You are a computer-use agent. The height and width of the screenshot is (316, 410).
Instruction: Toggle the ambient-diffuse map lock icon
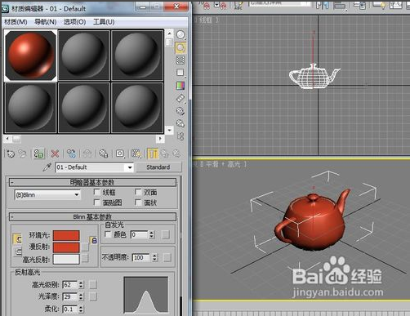point(94,240)
